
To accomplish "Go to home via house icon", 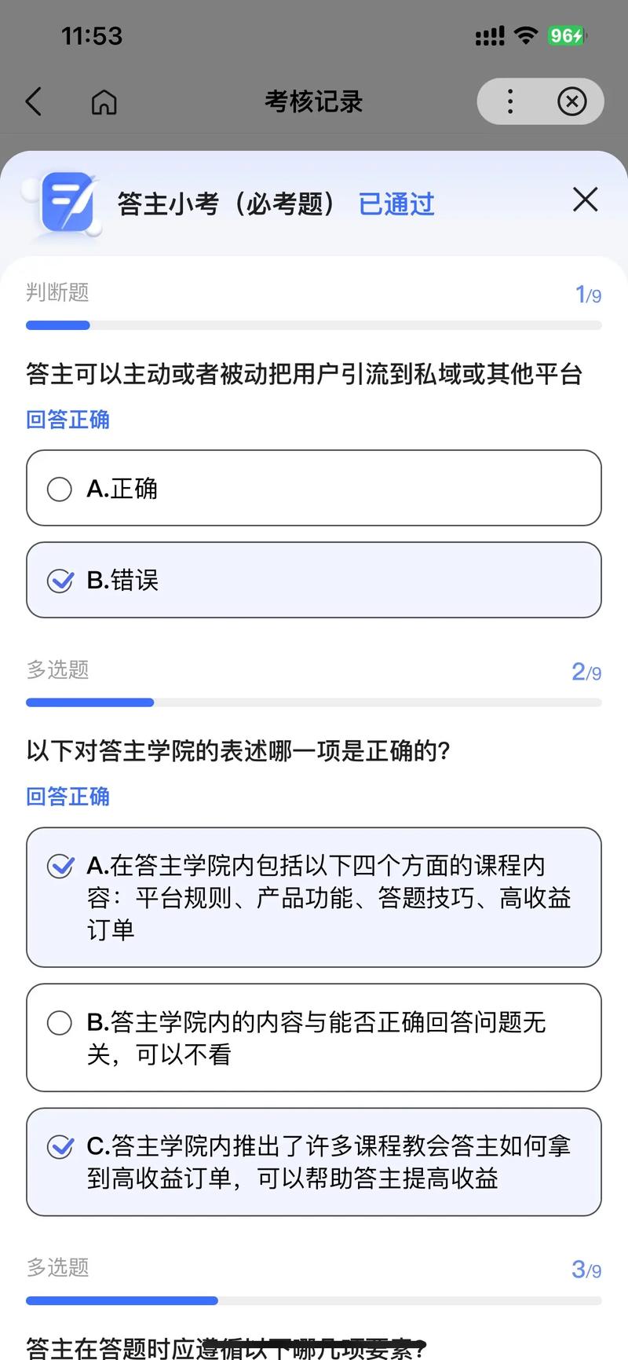I will click(x=104, y=101).
